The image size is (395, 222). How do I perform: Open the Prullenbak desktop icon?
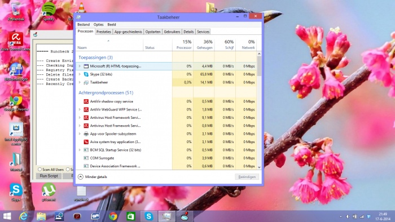click(x=16, y=11)
